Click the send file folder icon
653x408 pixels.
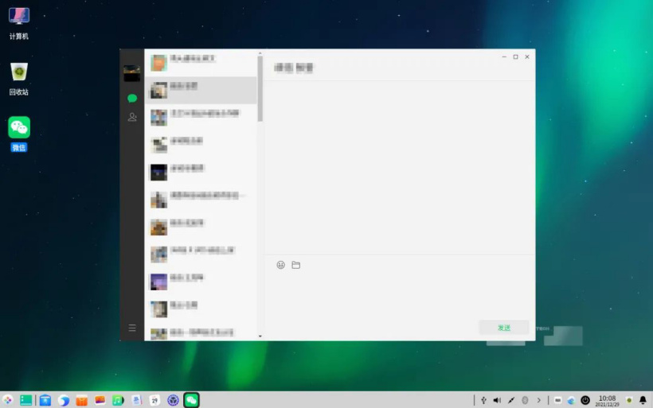point(295,265)
